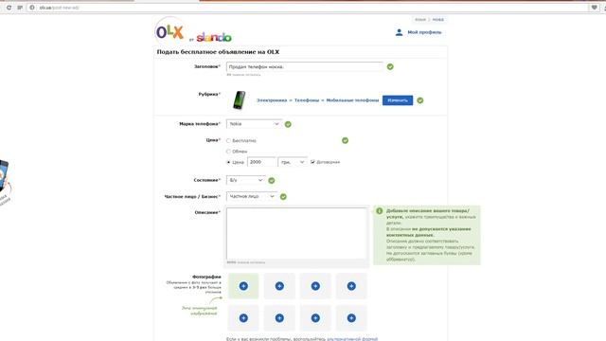The height and width of the screenshot is (341, 606).
Task: Click the green checkmark in the Цена row
Action: (x=345, y=141)
